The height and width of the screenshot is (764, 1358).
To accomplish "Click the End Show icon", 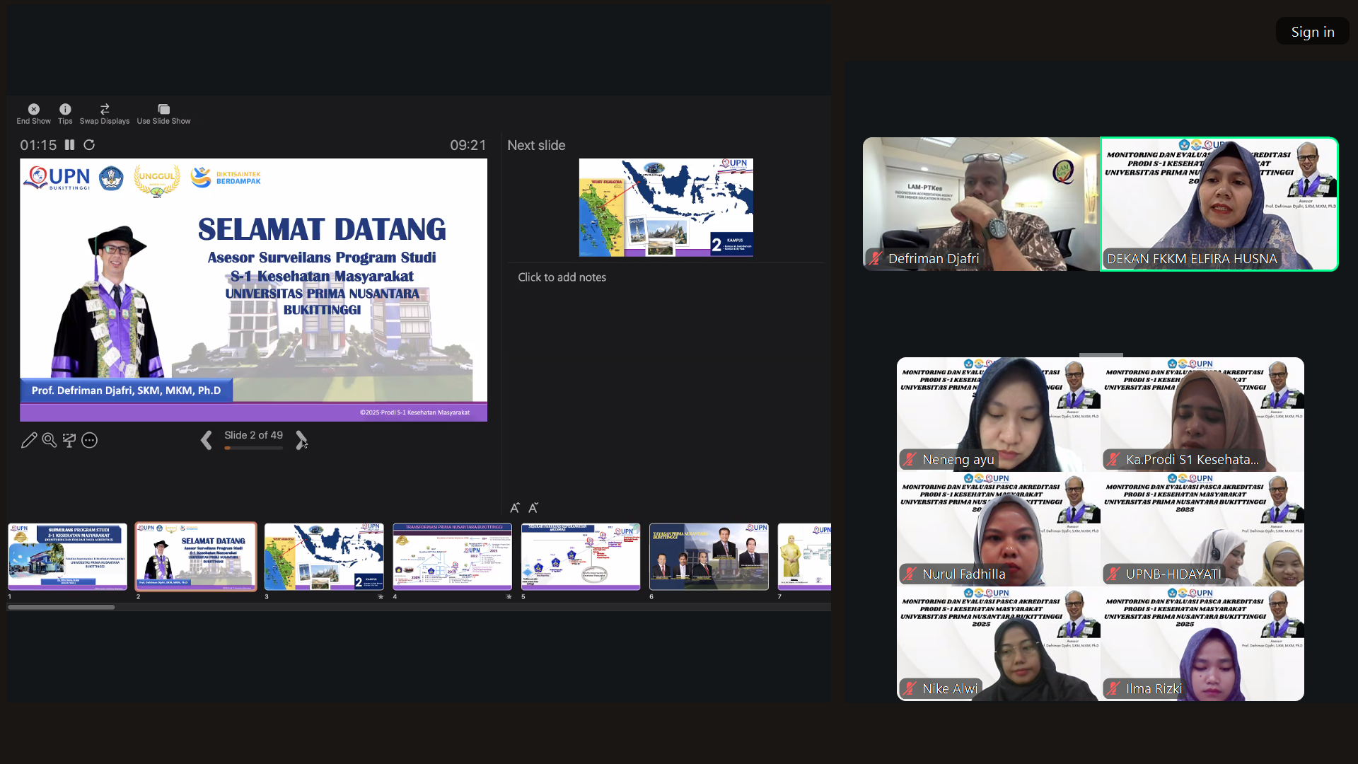I will click(x=33, y=109).
